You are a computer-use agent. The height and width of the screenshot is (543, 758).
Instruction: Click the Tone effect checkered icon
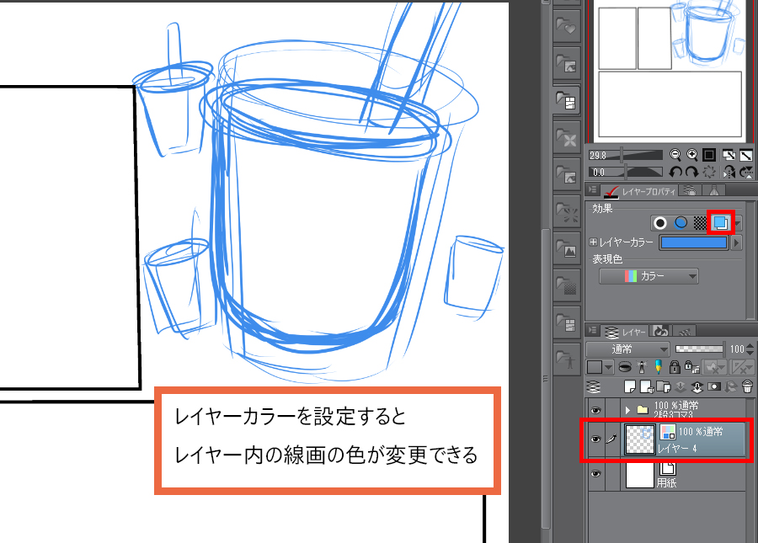click(700, 223)
